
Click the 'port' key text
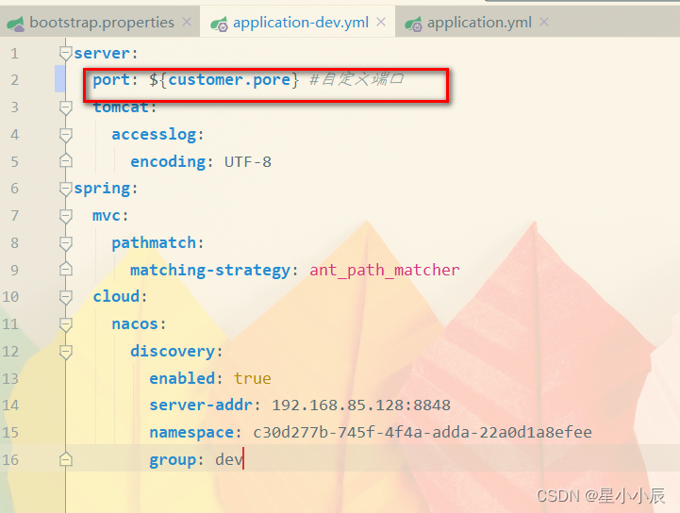(x=111, y=80)
